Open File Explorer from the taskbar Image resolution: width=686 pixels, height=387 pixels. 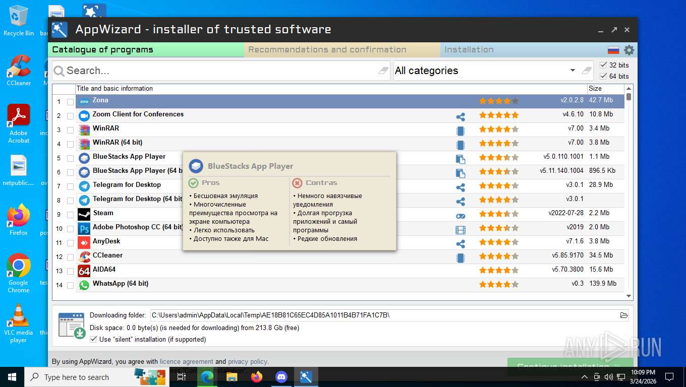click(x=232, y=376)
